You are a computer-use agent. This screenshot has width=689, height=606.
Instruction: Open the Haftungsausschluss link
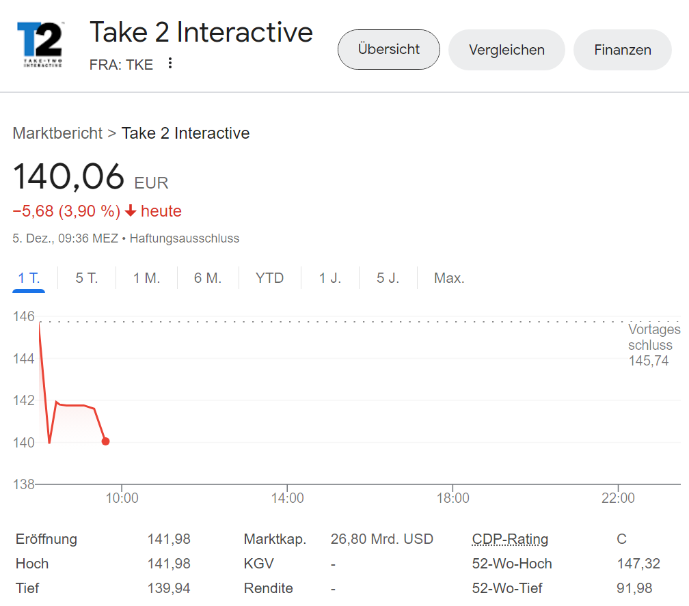184,238
